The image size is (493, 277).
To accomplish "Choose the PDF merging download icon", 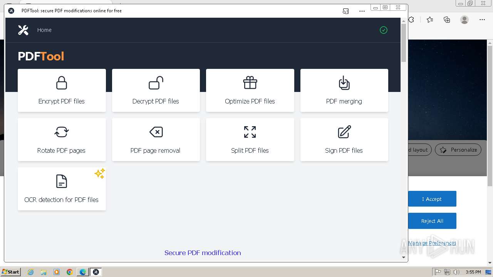I will 344,83.
